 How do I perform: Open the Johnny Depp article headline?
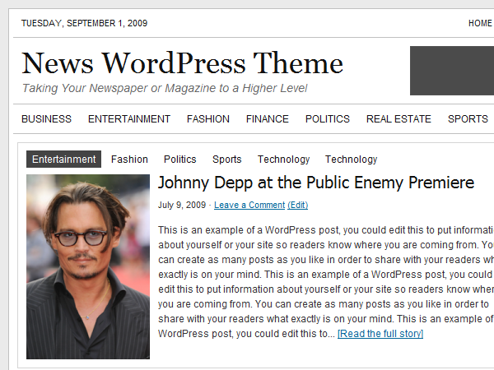coord(316,183)
